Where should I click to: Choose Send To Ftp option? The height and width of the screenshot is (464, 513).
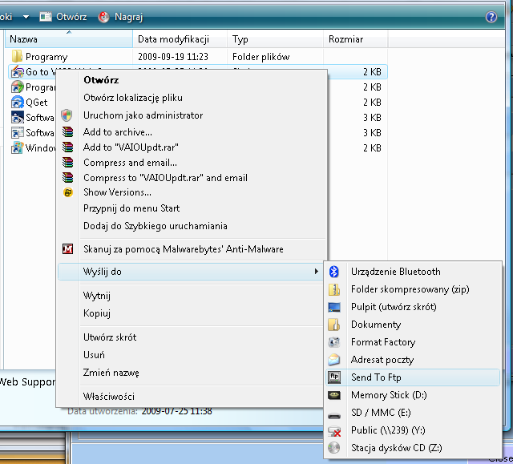(x=413, y=377)
